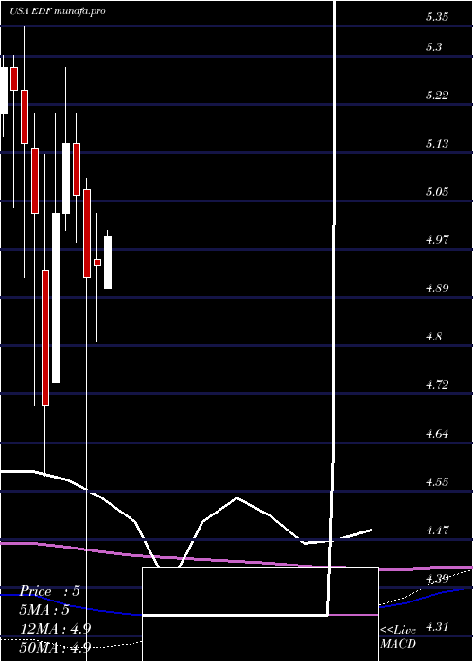Viewport: 473px width, 662px height.
Task: Click the 4.64 price axis label
Action: 437,434
